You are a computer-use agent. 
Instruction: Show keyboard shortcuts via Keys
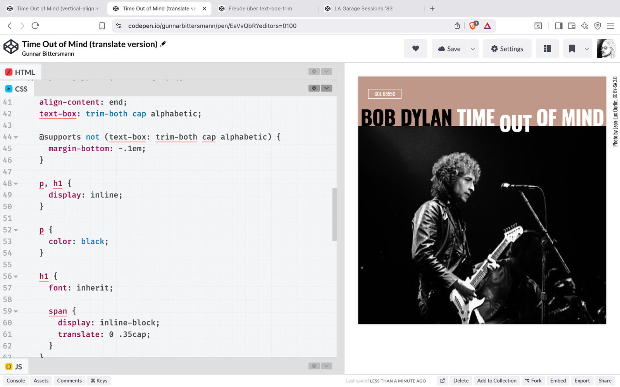pos(99,381)
